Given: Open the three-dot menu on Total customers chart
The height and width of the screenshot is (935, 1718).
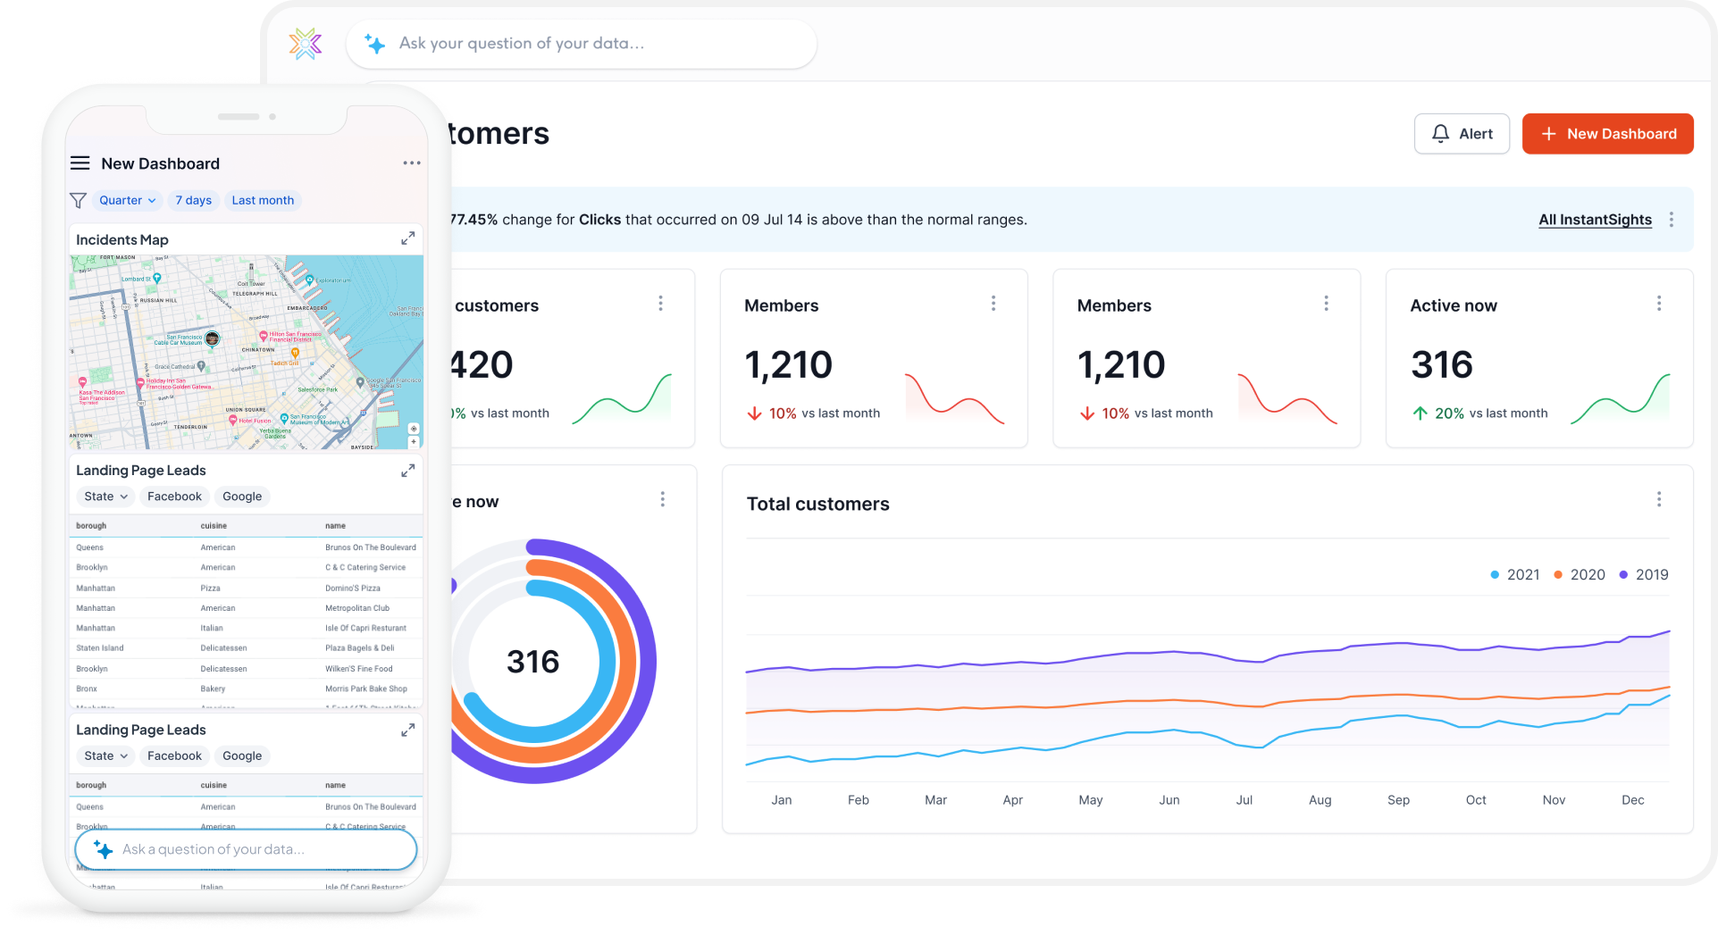Looking at the screenshot, I should pos(1660,499).
